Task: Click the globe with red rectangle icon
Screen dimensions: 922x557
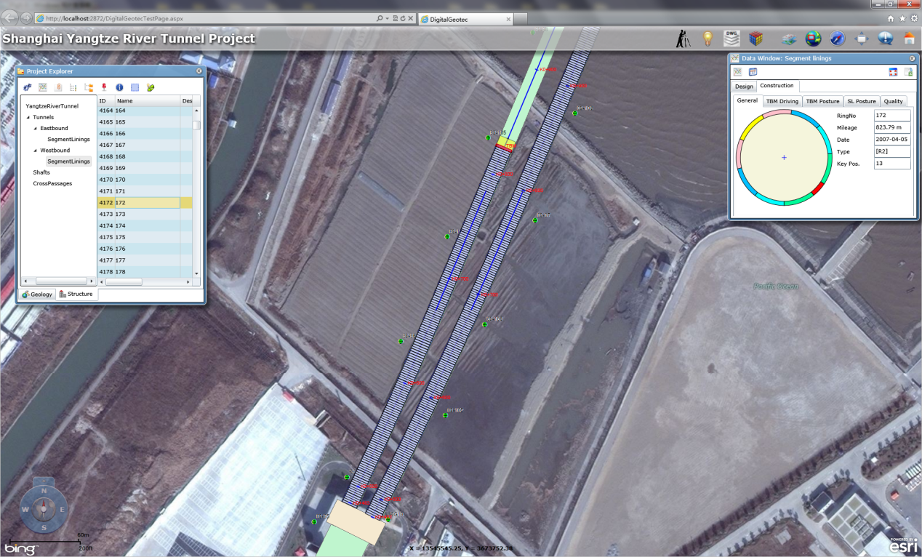Action: [813, 39]
